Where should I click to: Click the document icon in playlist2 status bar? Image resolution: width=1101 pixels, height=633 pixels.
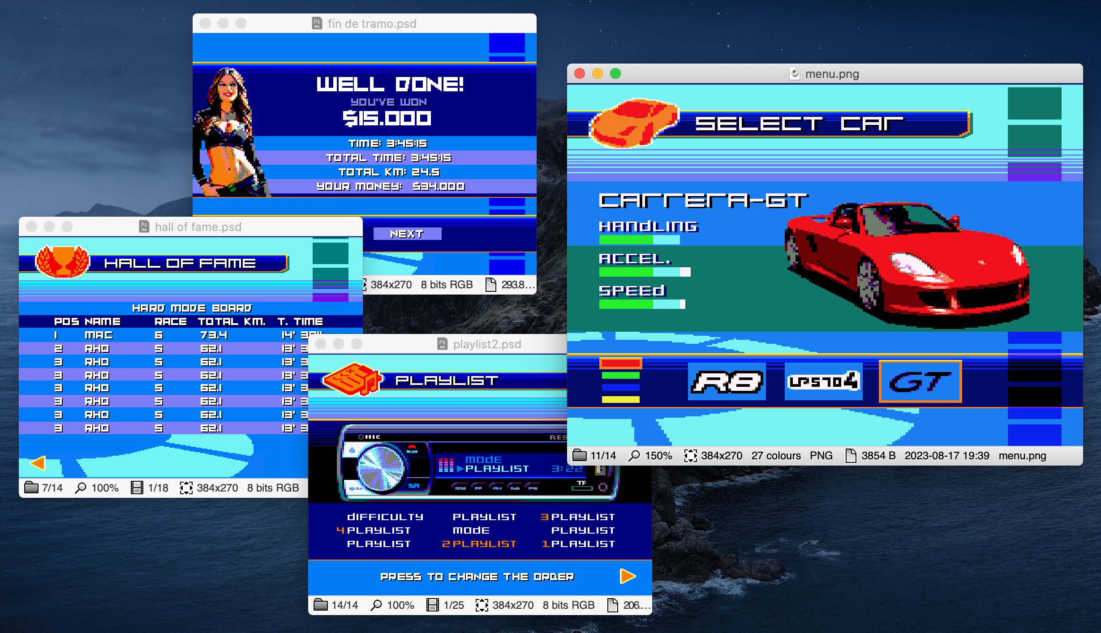pos(612,605)
